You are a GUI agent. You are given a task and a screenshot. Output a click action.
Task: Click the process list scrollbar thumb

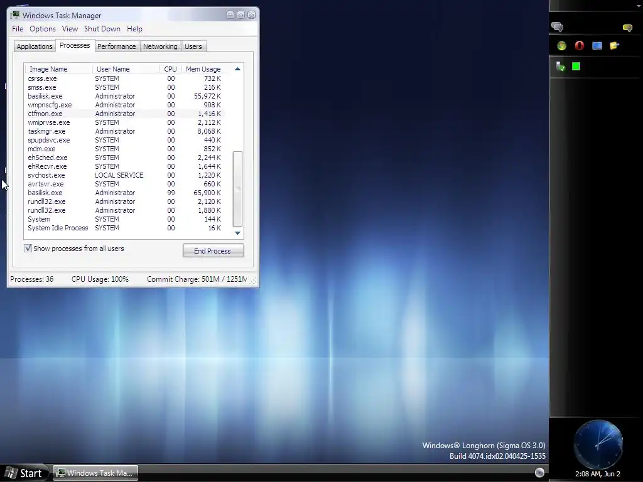pyautogui.click(x=237, y=189)
